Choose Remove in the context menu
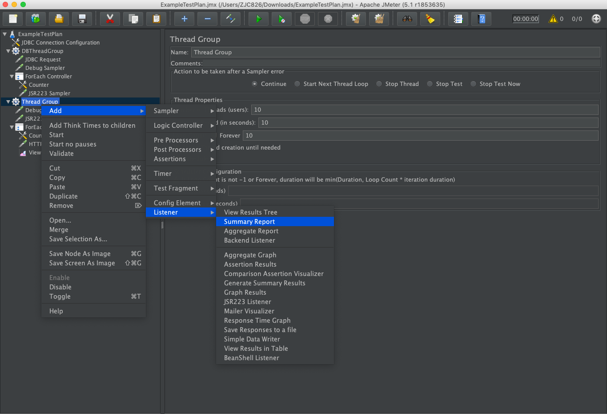Image resolution: width=607 pixels, height=414 pixels. pos(93,206)
